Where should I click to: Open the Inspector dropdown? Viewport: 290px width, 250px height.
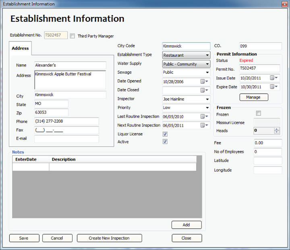[207, 99]
